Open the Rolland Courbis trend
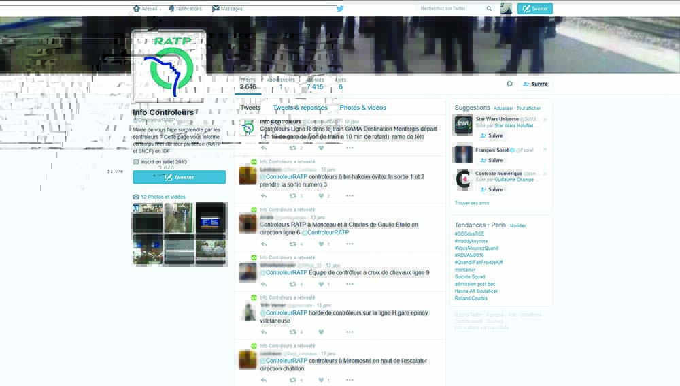The width and height of the screenshot is (680, 386). (471, 298)
